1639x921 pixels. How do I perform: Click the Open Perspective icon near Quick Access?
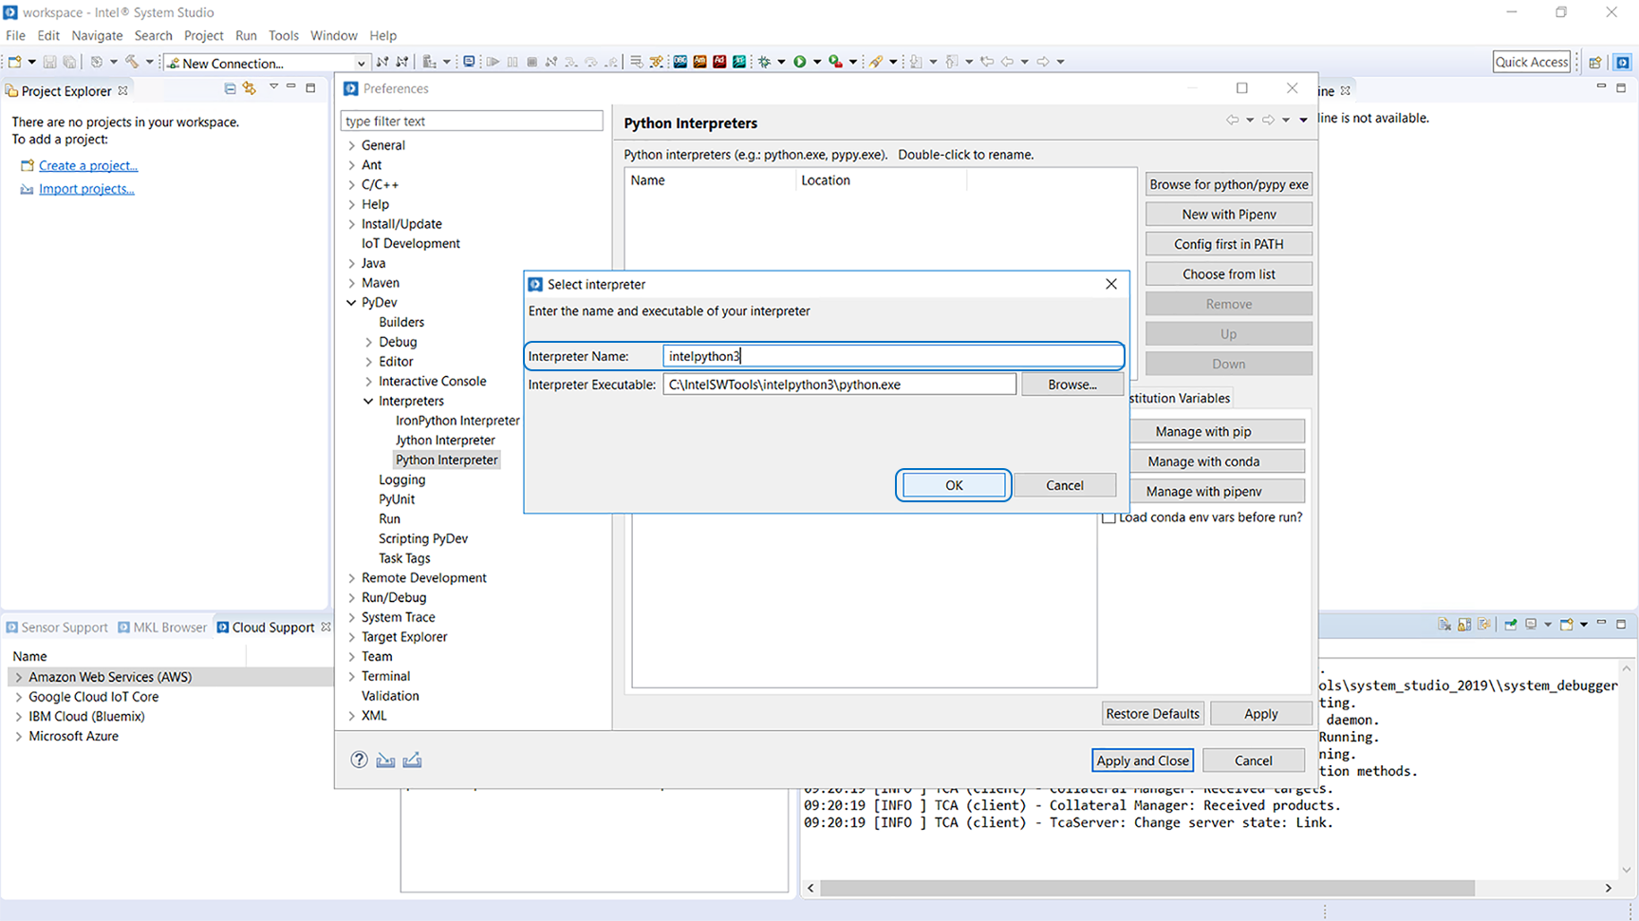click(x=1595, y=62)
